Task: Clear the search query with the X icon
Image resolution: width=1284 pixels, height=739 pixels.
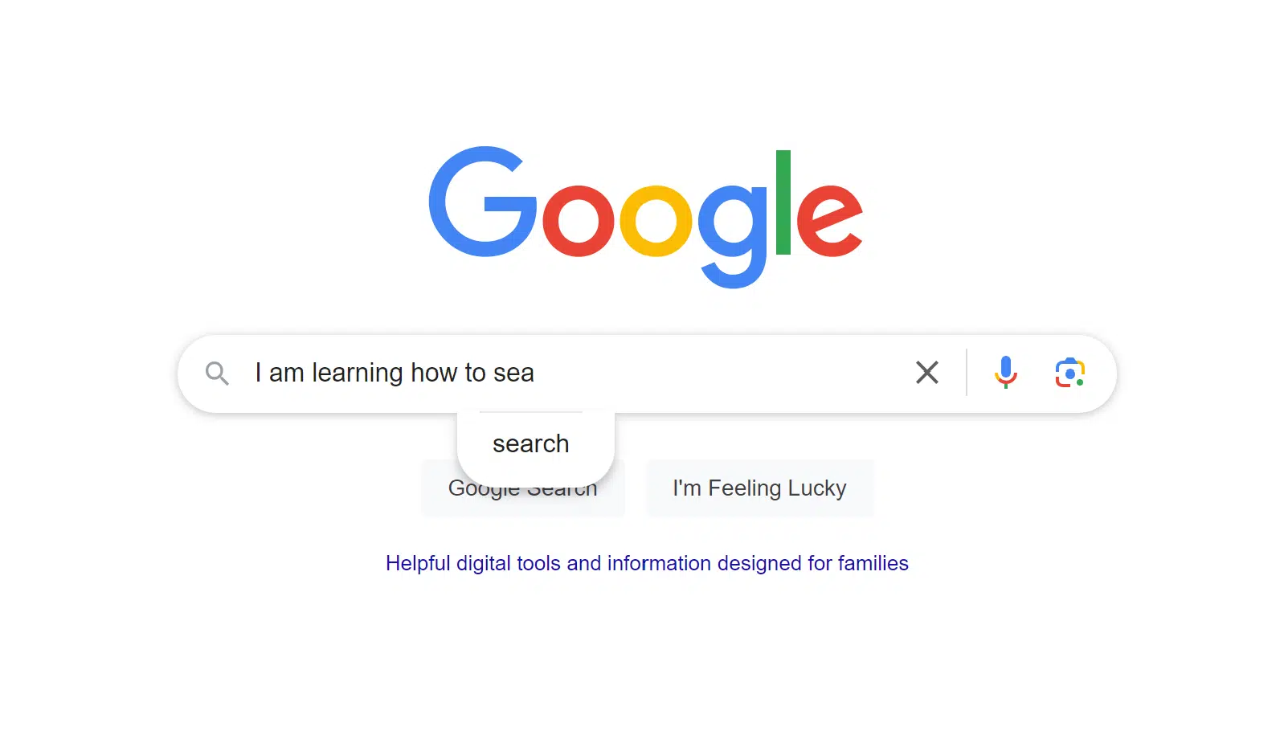Action: pyautogui.click(x=927, y=373)
